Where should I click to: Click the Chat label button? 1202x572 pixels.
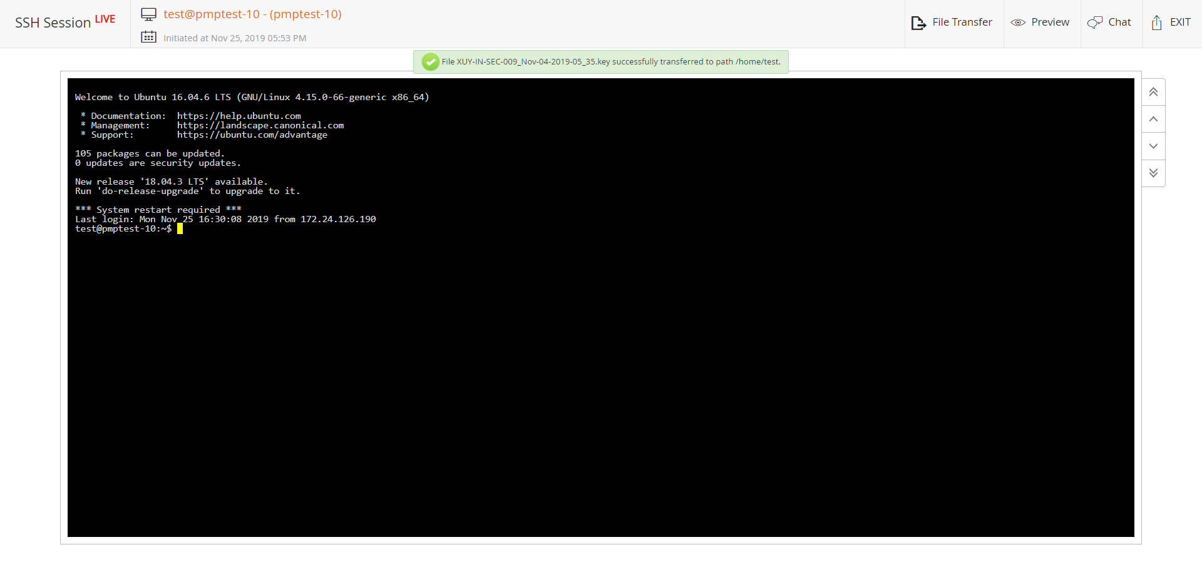(x=1120, y=22)
